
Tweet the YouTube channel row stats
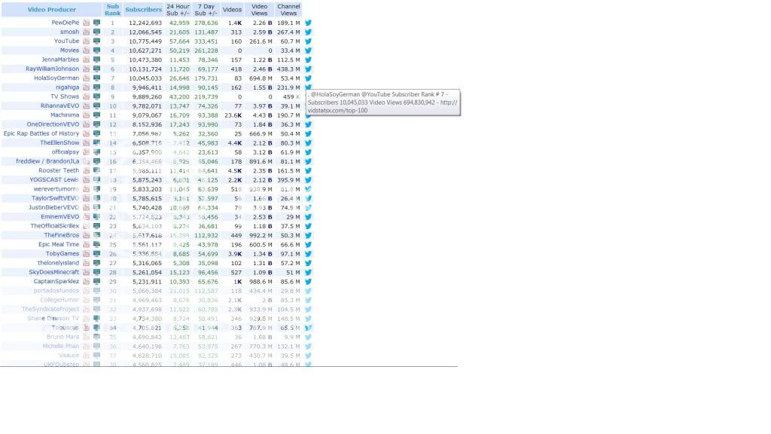tap(308, 41)
